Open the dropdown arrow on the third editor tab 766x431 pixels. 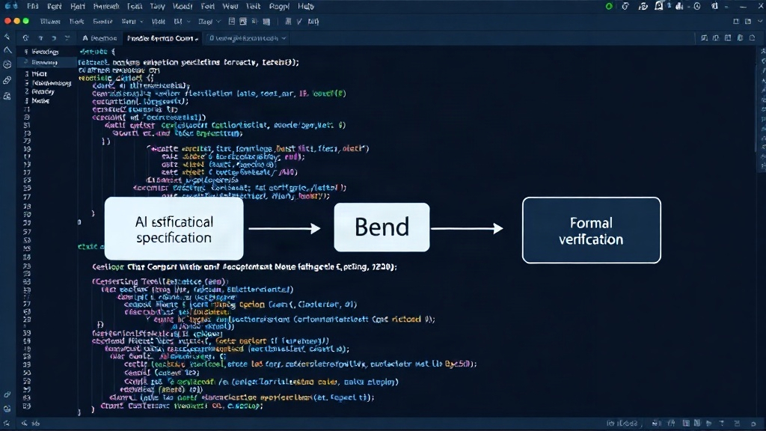pos(284,38)
